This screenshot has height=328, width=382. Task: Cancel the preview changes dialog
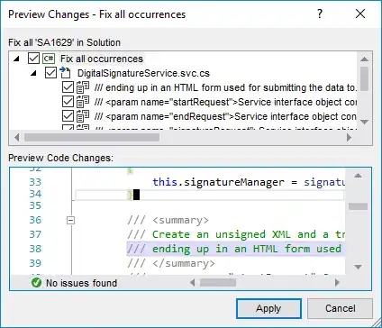click(340, 308)
